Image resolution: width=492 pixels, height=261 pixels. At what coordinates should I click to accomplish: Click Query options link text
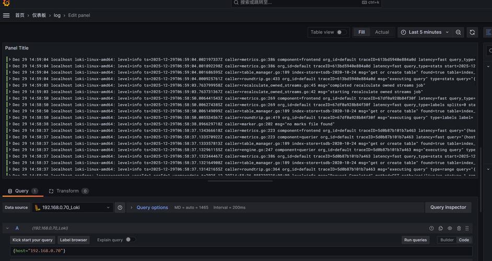(x=152, y=207)
